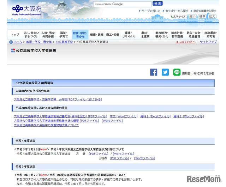The width and height of the screenshot is (226, 187).
Task: Set font size to 縮小 (small)
Action: pyautogui.click(x=192, y=17)
